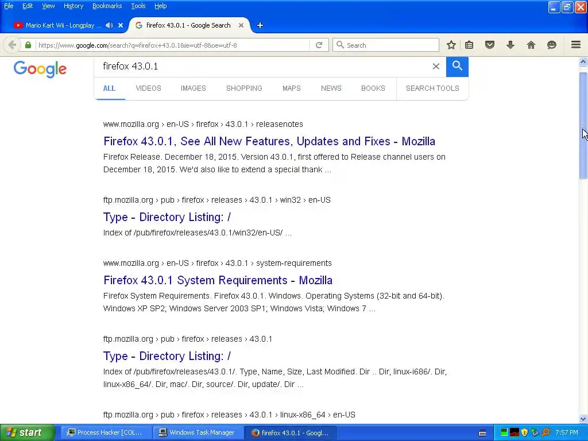Open the History menu
This screenshot has width=588, height=441.
point(73,6)
